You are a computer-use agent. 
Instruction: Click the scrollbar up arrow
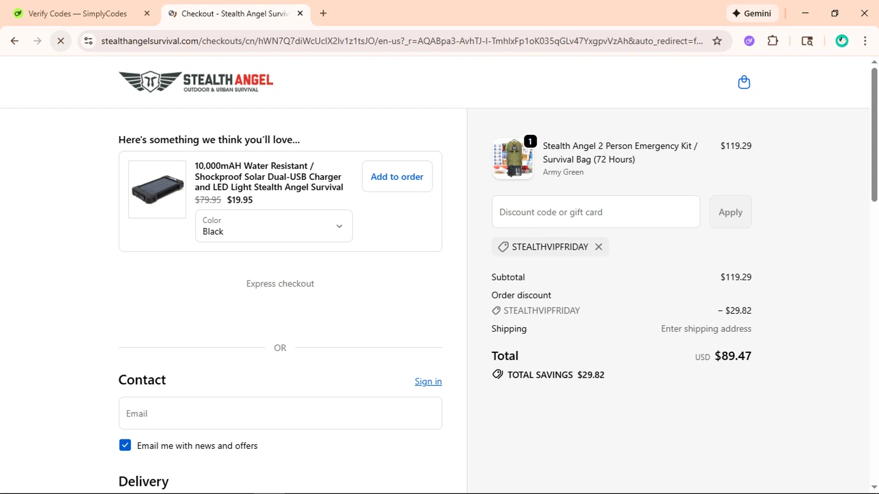tap(874, 62)
